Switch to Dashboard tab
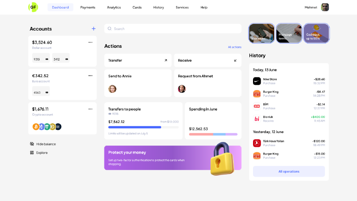Screen dimensions: 357x201 60,7
